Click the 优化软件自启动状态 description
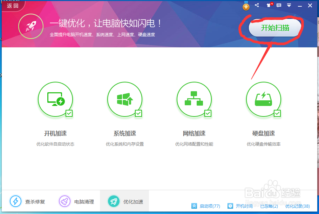 click(x=55, y=144)
